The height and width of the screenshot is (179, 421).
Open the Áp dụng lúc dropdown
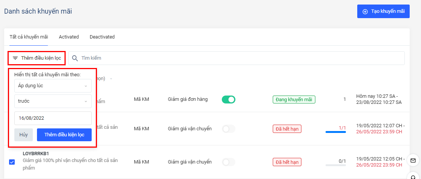click(x=53, y=86)
